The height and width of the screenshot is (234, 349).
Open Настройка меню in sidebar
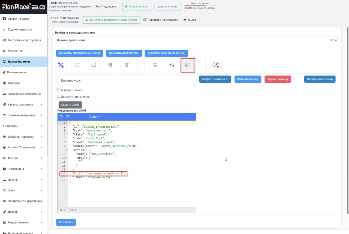[x=23, y=62]
